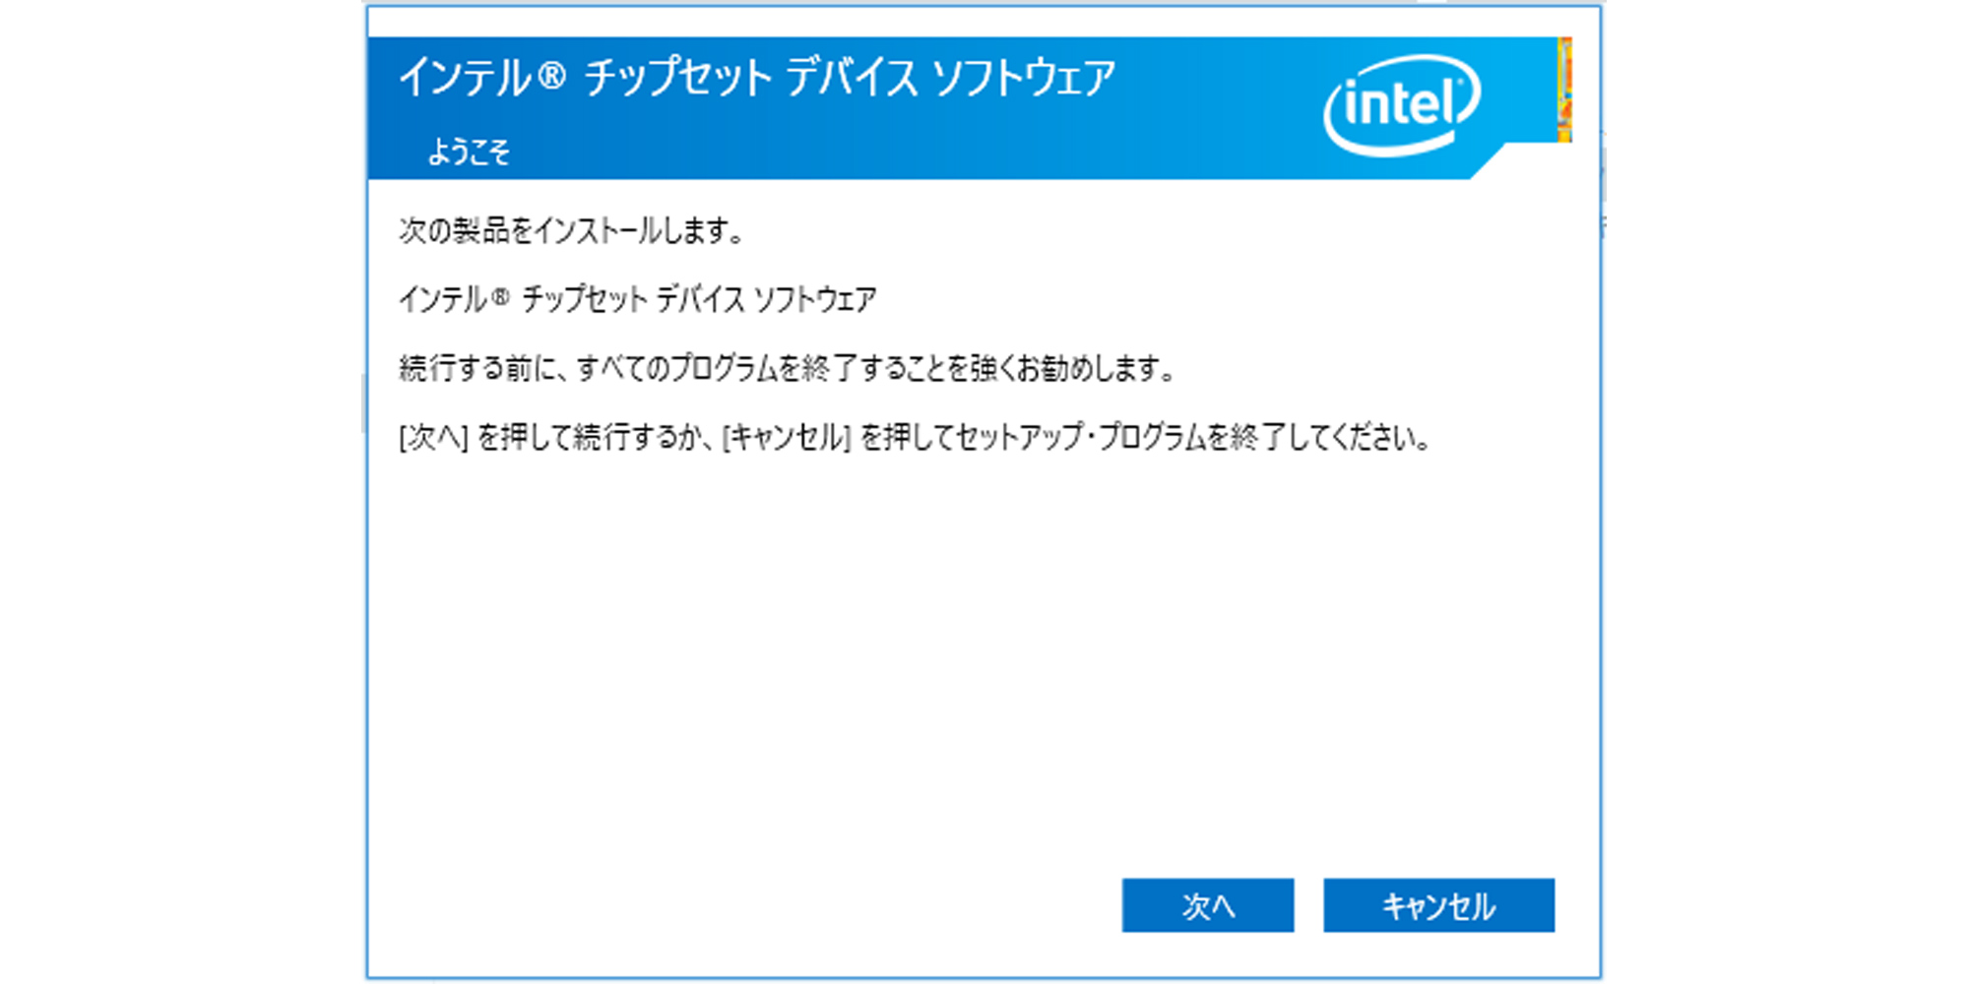Image resolution: width=1969 pixels, height=984 pixels.
Task: Click the line 次の製品をインストールします。
Action: coord(571,231)
